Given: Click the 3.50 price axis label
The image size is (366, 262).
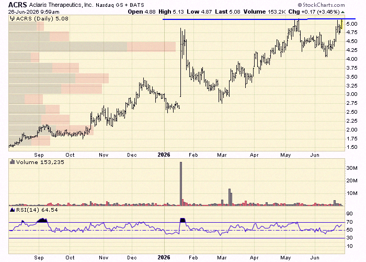Looking at the screenshot, I should click(352, 77).
